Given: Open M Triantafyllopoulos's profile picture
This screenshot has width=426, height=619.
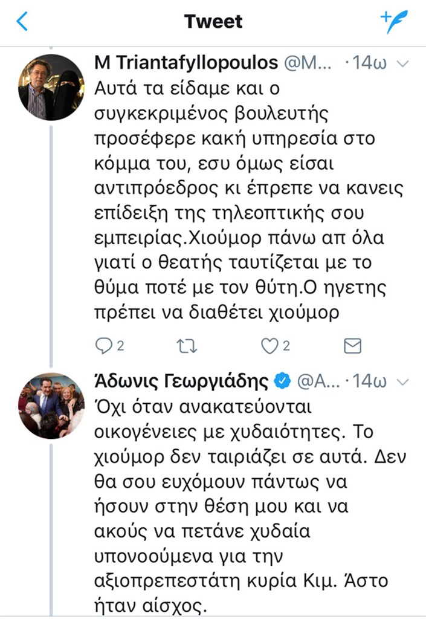Looking at the screenshot, I should pos(51,87).
